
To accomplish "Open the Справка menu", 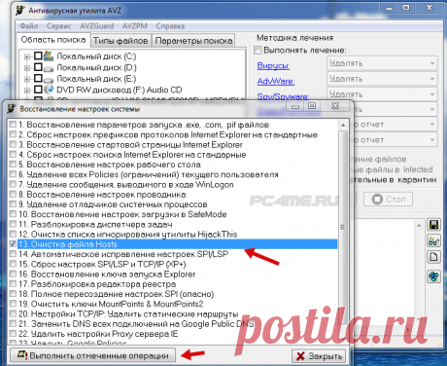I will (x=170, y=26).
